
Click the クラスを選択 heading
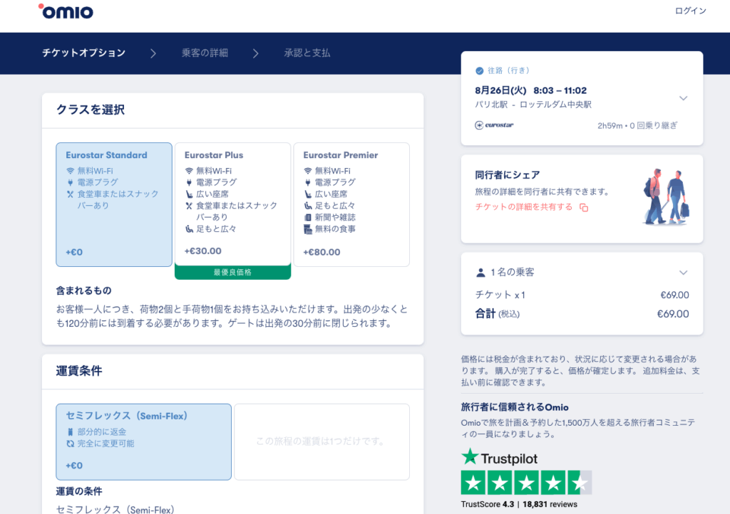[x=91, y=110]
